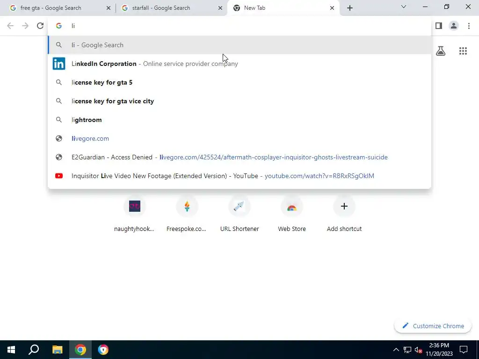Click the Back navigation arrow

tap(10, 26)
